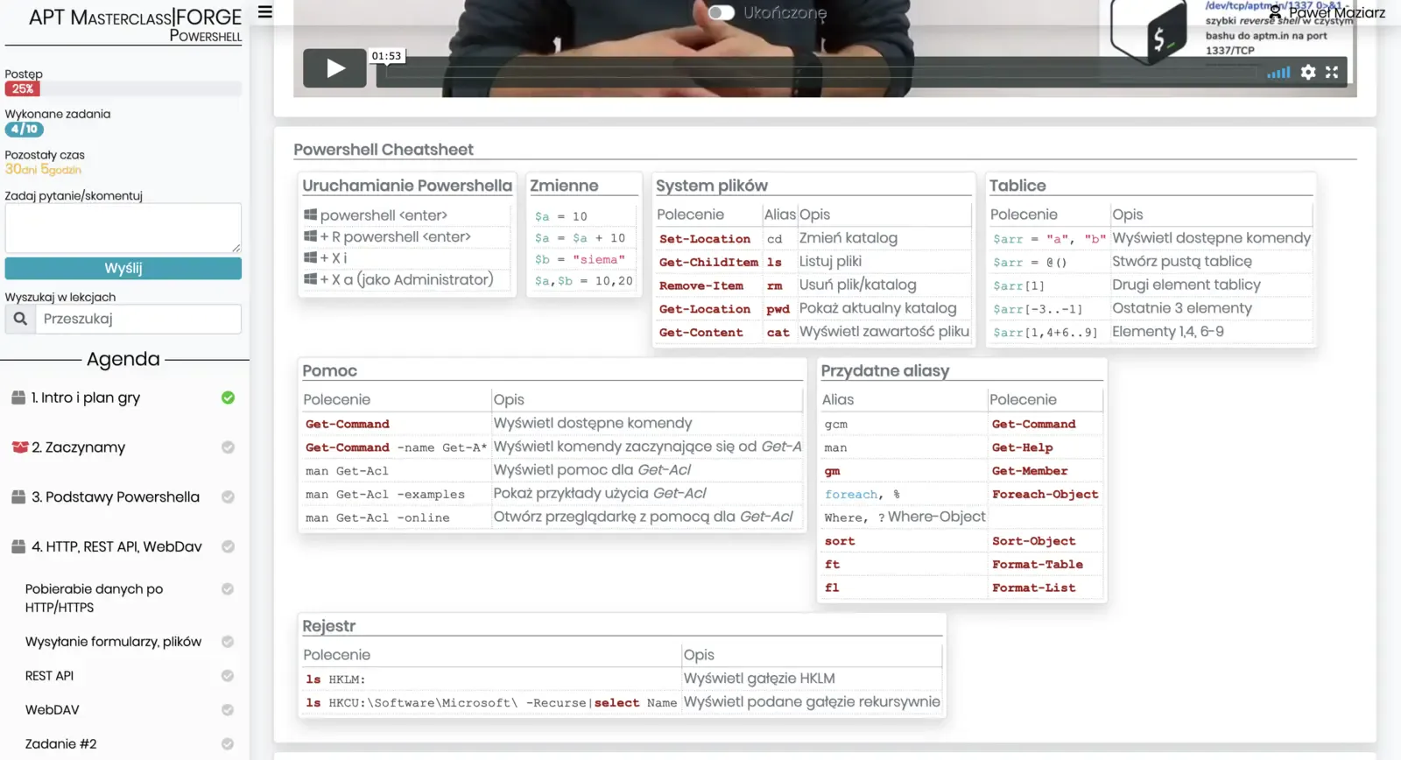Click briefcase icon beside HTTP, REST API

pos(18,546)
